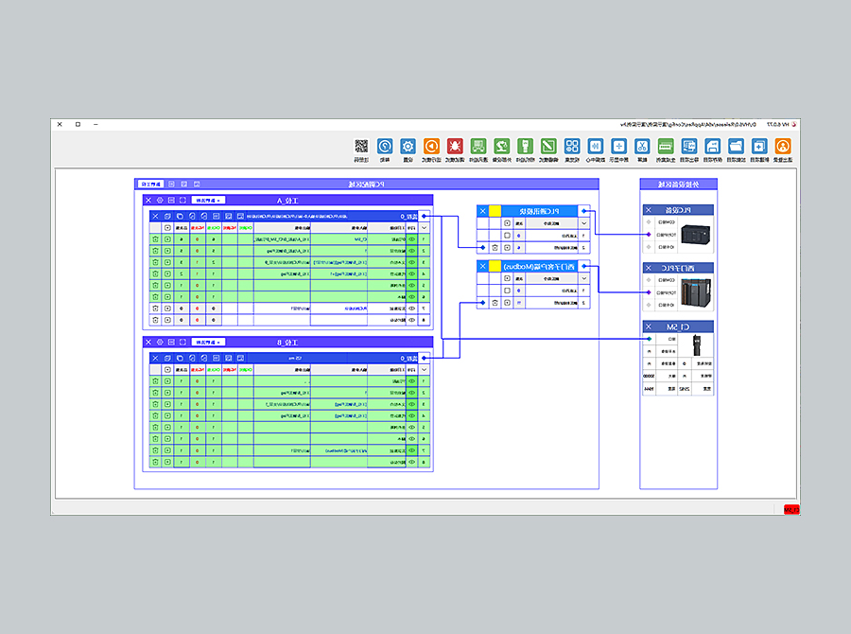Click the PLC设备 device image thumbnail

pos(696,235)
